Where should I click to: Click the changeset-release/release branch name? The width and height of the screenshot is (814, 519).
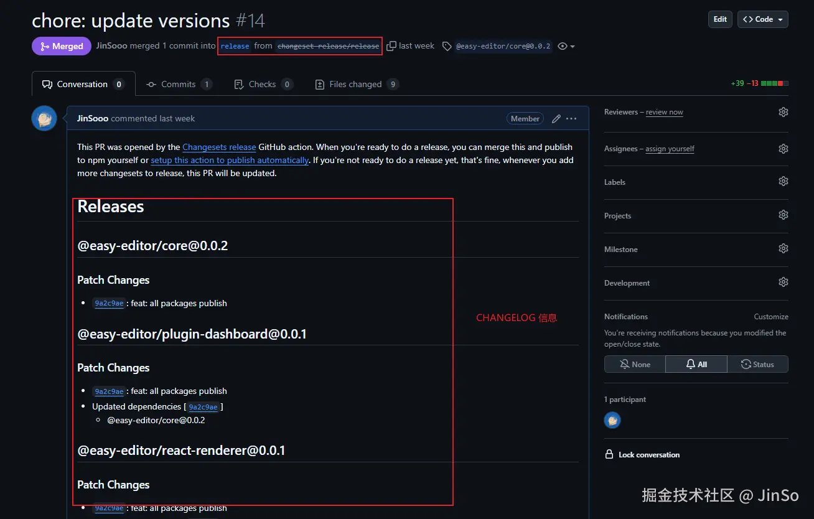[328, 46]
